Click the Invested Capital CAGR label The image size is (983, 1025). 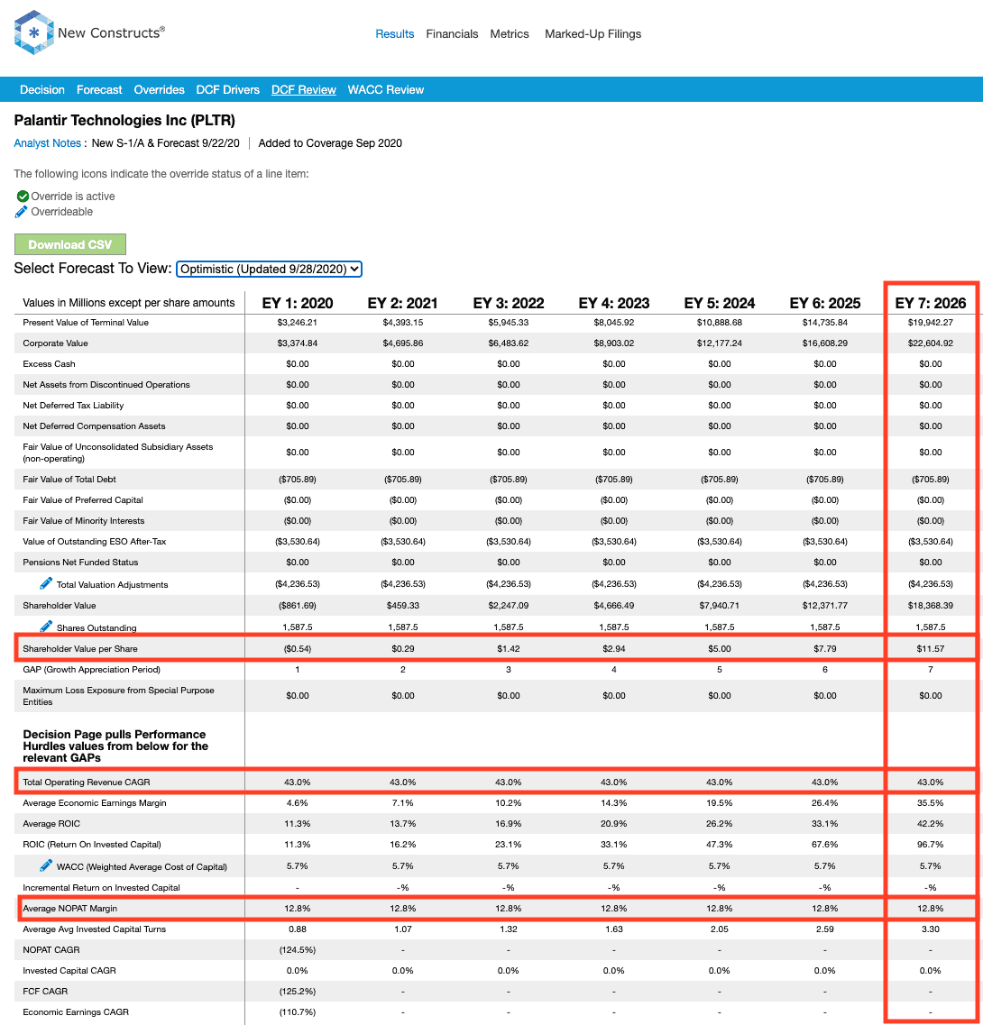[69, 971]
